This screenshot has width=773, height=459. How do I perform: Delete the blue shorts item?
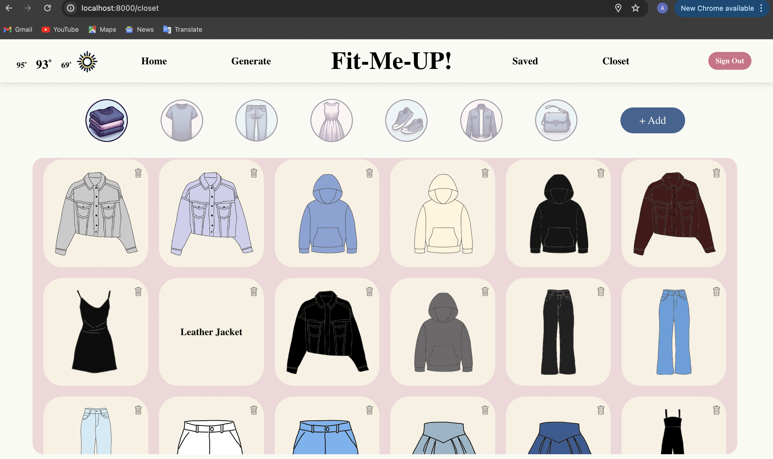[x=369, y=410]
